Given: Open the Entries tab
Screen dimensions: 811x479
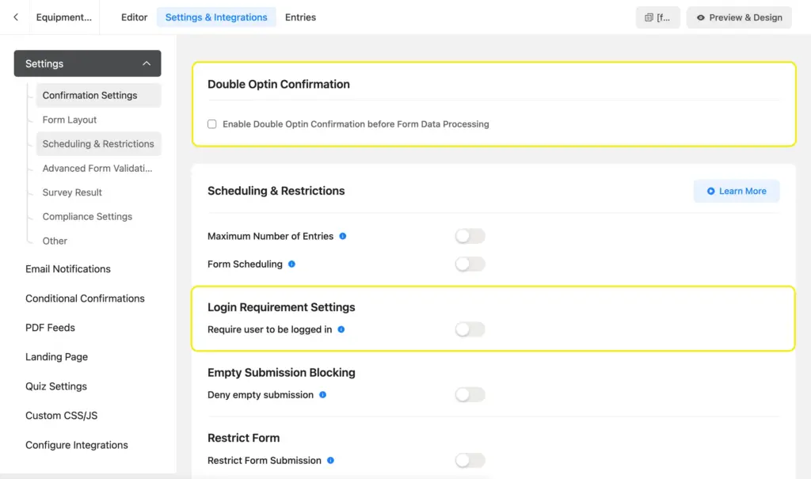Looking at the screenshot, I should click(x=300, y=17).
